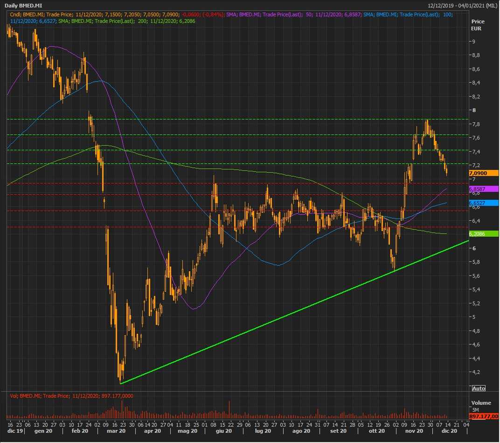Select the purple 6,8587 SMA value tag
The height and width of the screenshot is (443, 500).
tap(484, 189)
